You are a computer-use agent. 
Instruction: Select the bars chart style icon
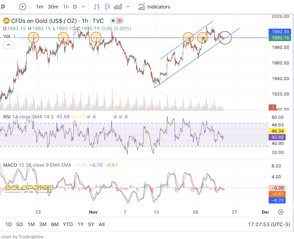97,7
